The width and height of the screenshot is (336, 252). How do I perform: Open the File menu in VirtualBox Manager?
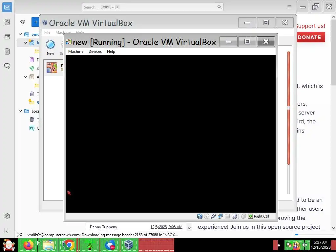click(x=47, y=32)
